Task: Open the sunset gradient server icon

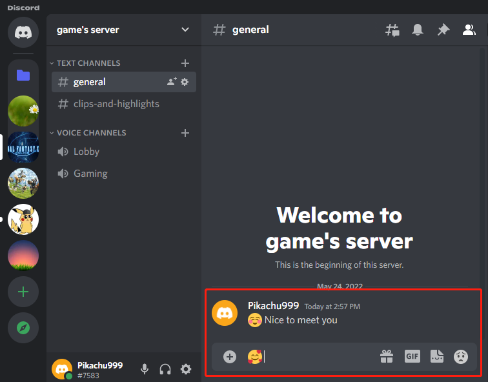Action: (23, 256)
